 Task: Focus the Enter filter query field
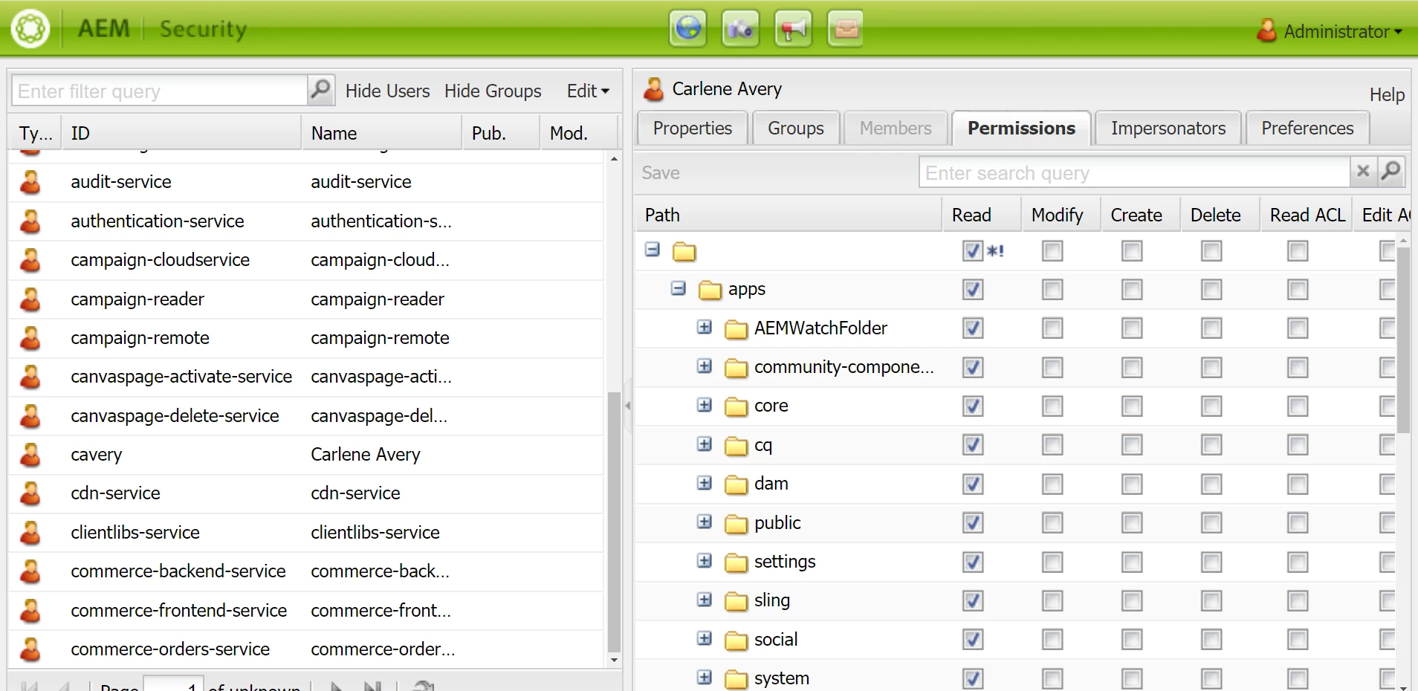tap(160, 91)
